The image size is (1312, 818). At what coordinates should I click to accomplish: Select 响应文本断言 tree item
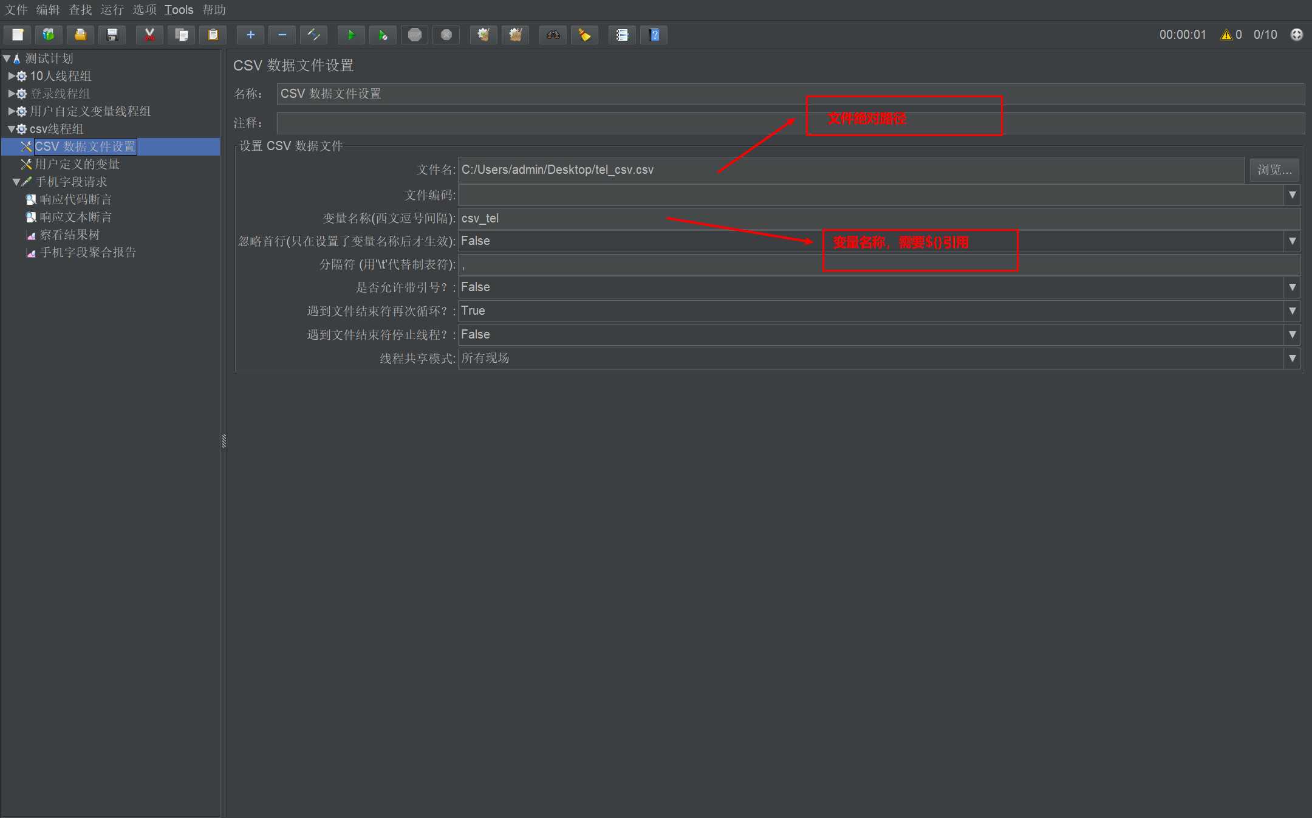coord(76,217)
